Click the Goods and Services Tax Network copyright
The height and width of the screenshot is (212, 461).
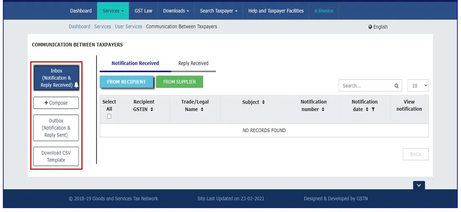(x=113, y=199)
